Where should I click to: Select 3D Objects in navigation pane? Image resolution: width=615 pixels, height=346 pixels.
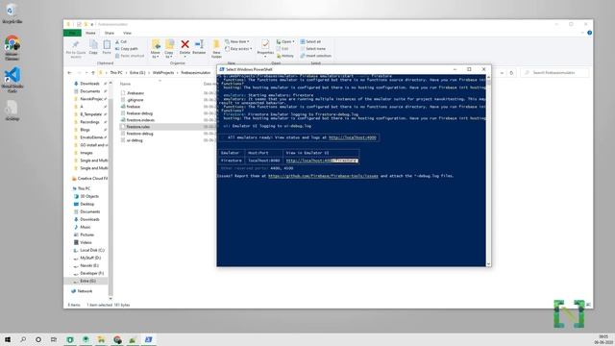89,196
